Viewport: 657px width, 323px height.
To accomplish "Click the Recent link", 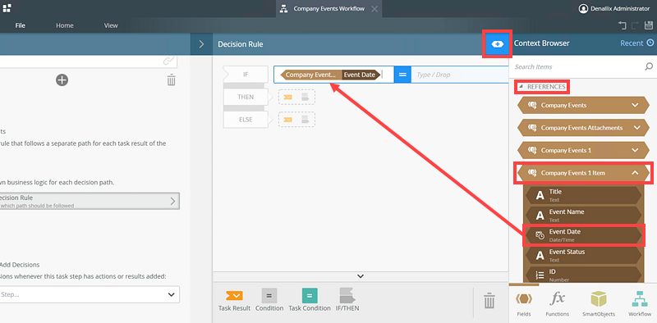I will point(632,43).
